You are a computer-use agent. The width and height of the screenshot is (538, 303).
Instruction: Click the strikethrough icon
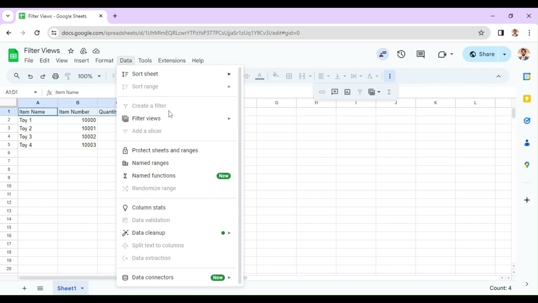tap(247, 76)
